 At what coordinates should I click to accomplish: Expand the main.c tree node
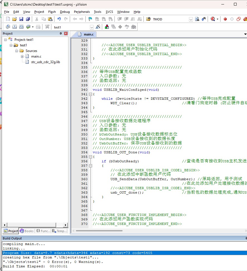22,56
